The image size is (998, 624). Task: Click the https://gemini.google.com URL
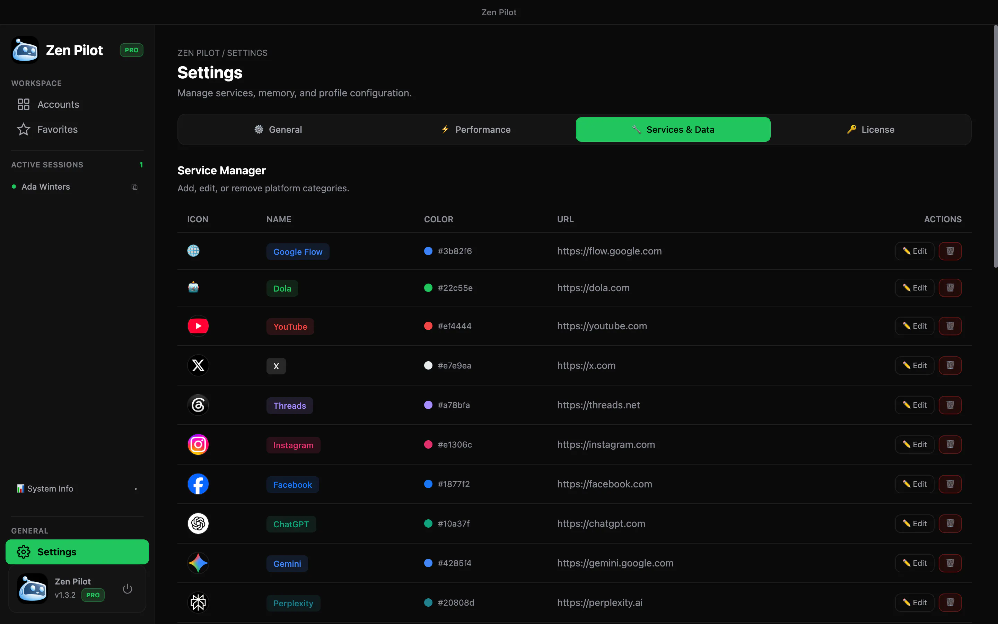615,563
